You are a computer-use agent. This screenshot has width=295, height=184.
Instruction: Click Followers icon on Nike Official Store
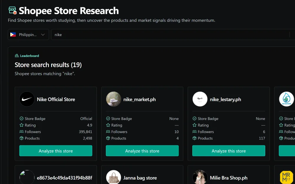[x=22, y=132]
